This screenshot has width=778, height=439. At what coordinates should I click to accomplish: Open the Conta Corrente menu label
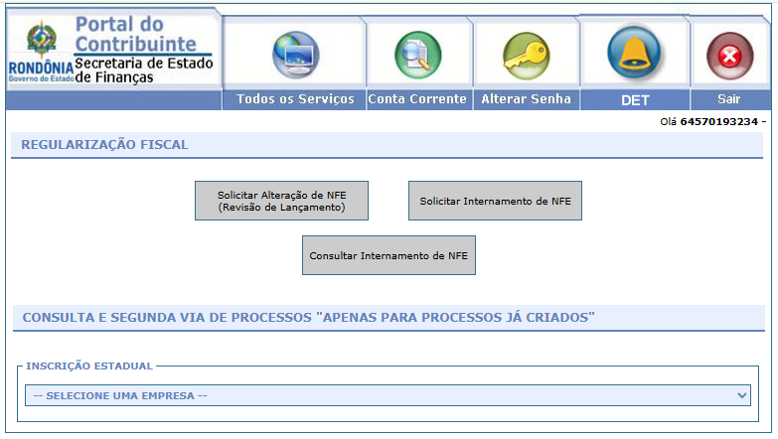pos(417,99)
